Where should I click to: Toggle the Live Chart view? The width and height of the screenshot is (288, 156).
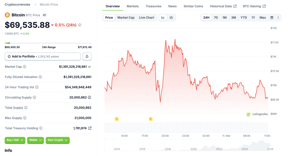click(x=147, y=17)
